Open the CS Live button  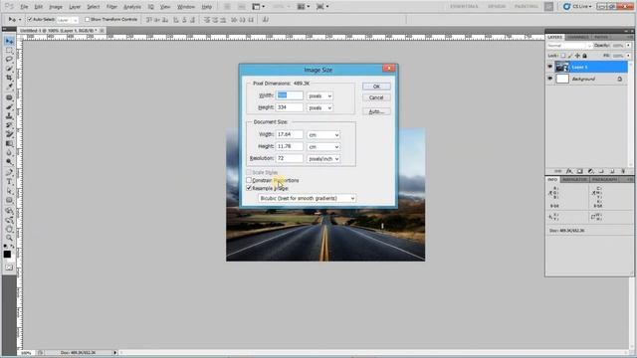[578, 7]
